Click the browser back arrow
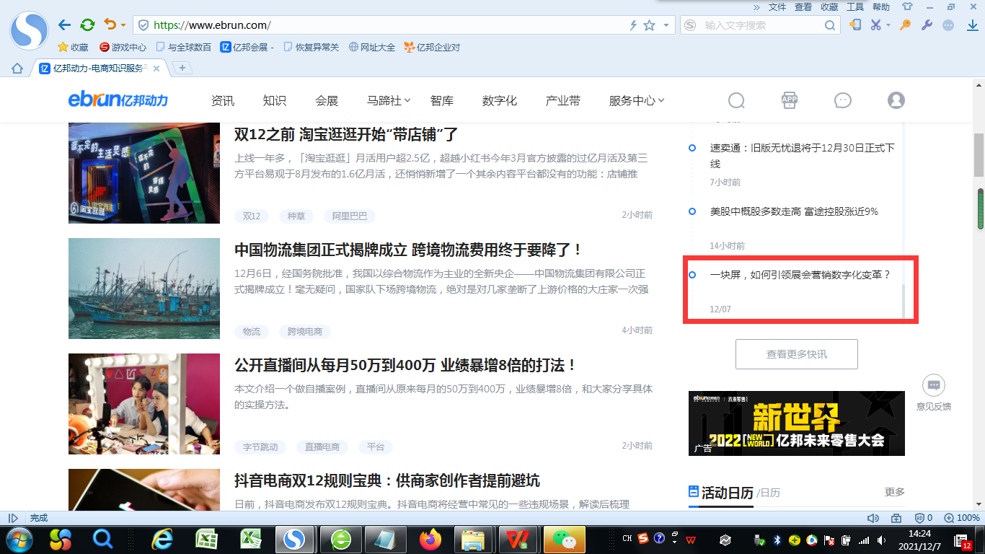 [x=65, y=25]
